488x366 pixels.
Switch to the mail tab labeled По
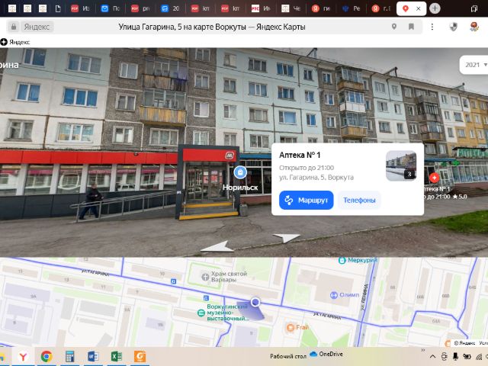pyautogui.click(x=111, y=8)
